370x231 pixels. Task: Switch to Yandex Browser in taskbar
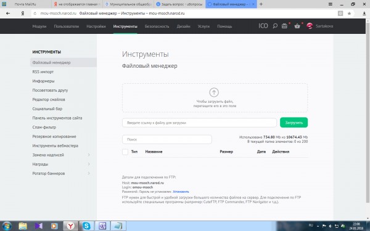pyautogui.click(x=70, y=226)
